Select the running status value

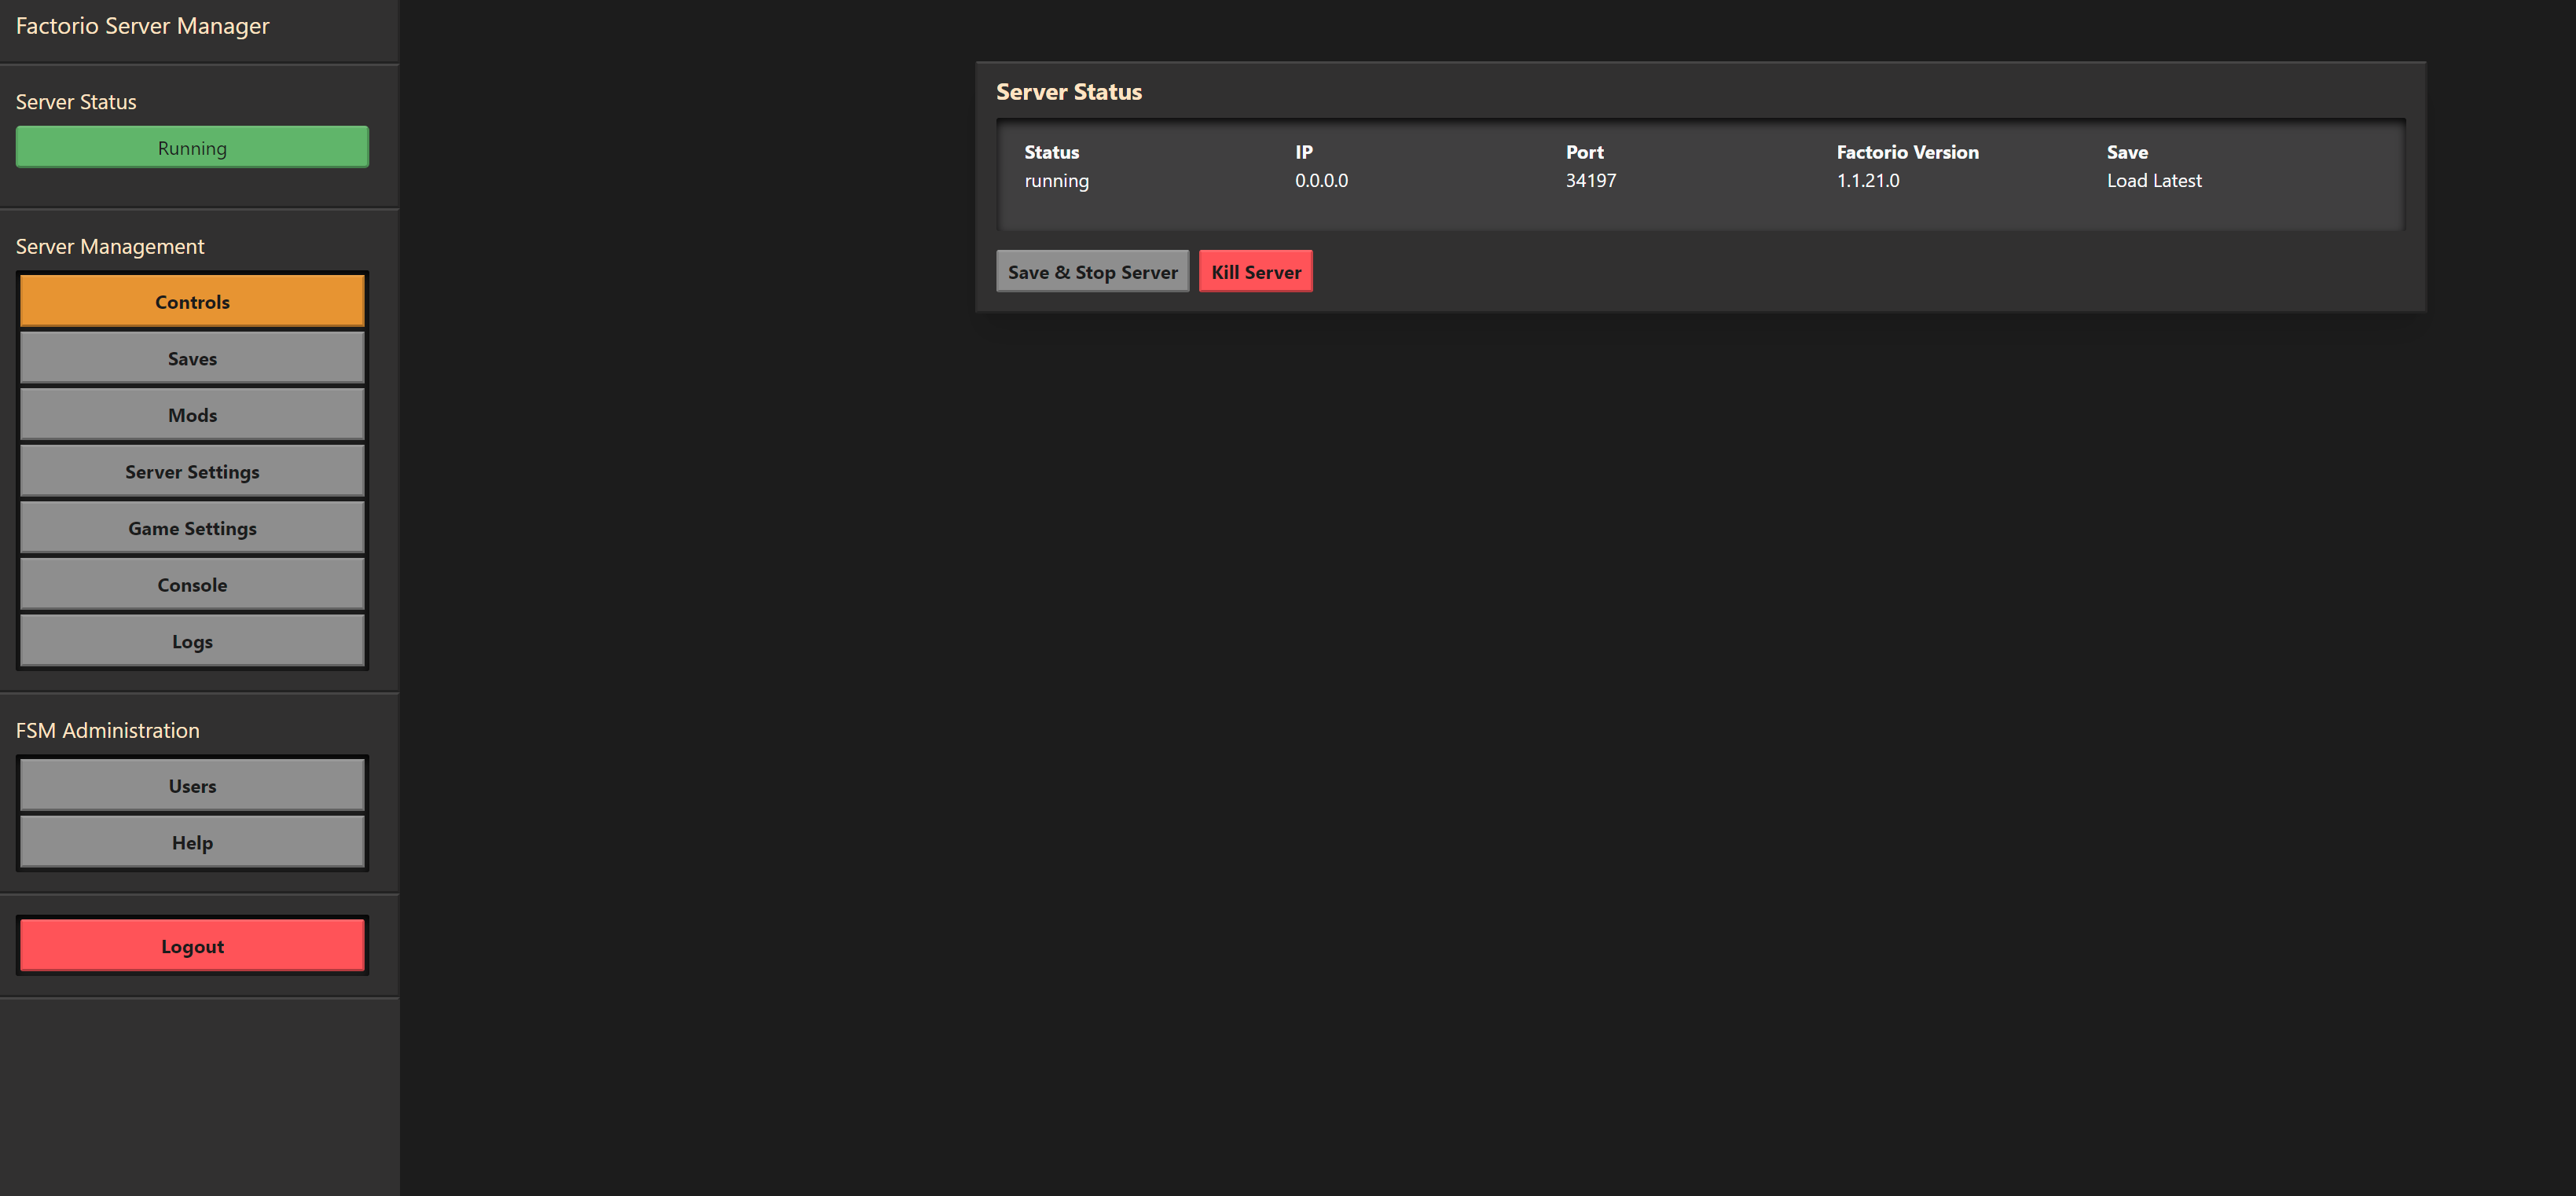pyautogui.click(x=1056, y=181)
